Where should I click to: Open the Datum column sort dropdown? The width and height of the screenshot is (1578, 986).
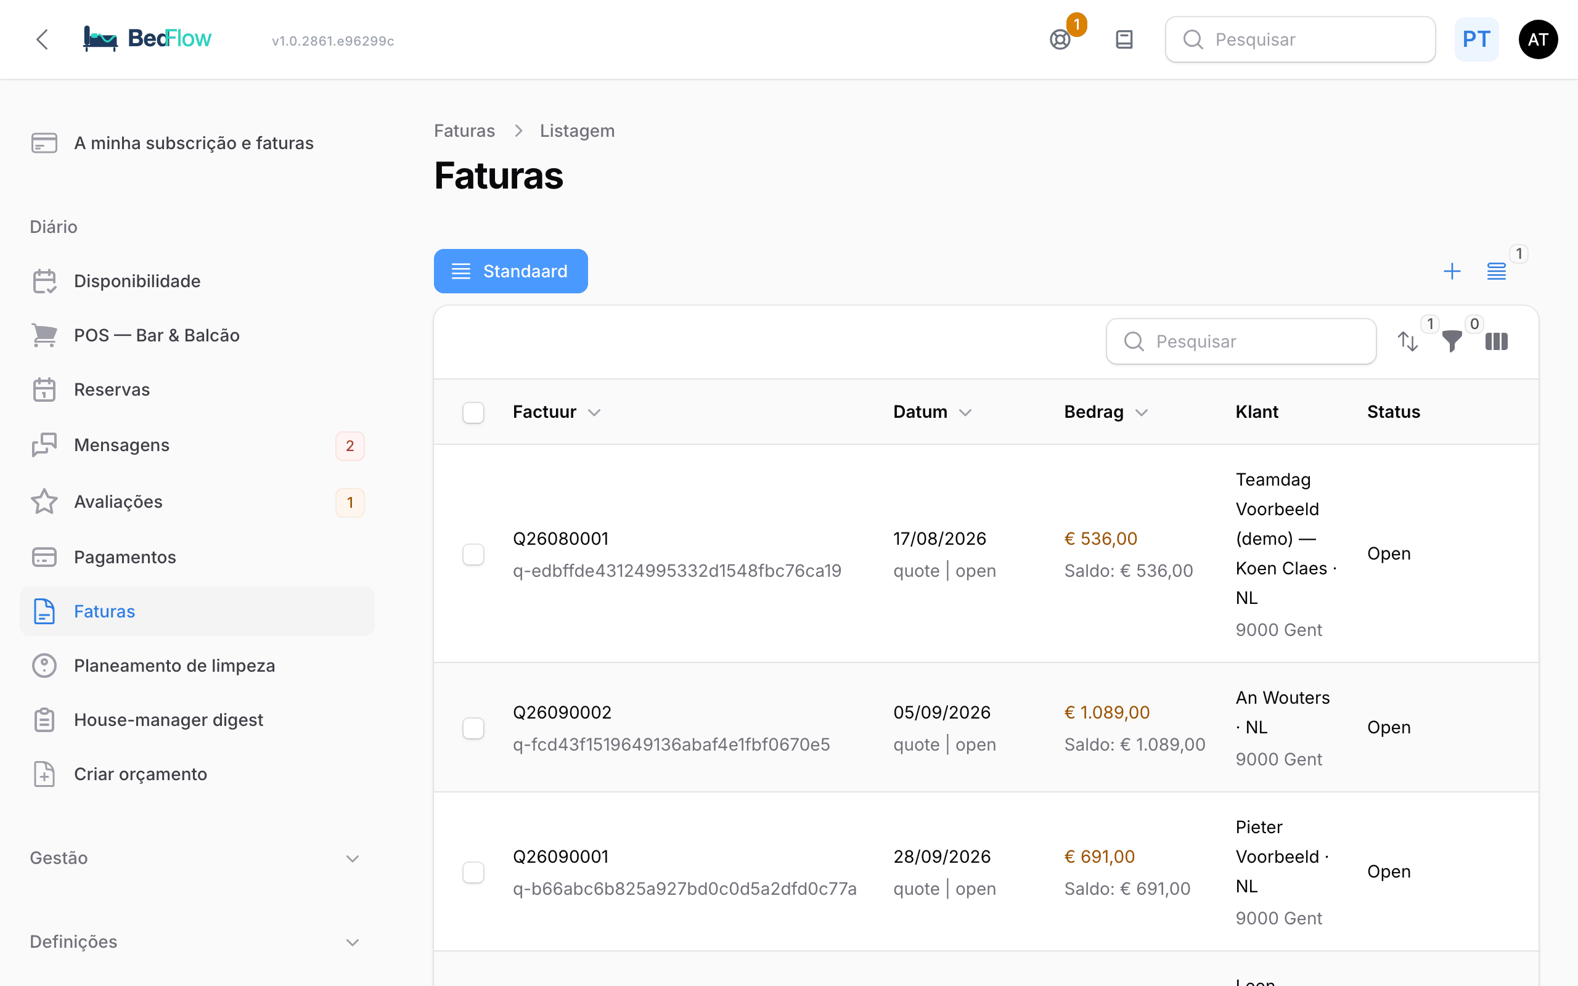tap(966, 412)
